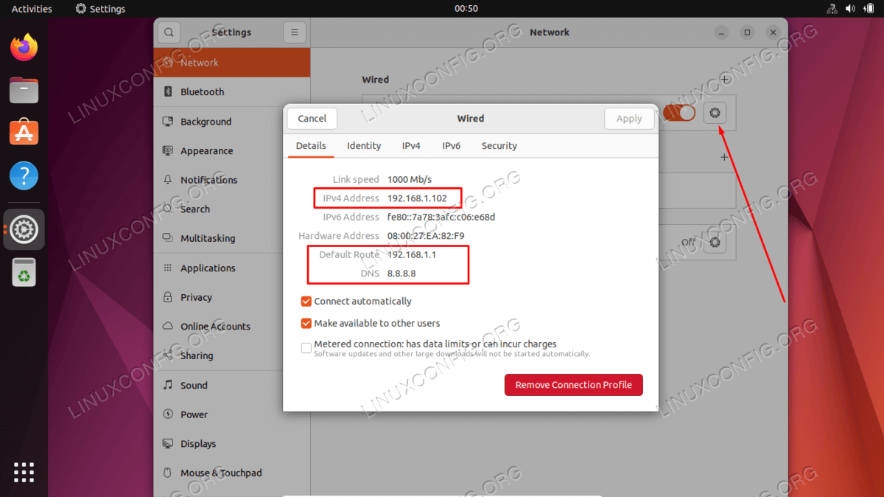The height and width of the screenshot is (497, 884).
Task: Click the IPv6 address fe80::7a78:3afc:c06:e68d
Action: point(441,218)
